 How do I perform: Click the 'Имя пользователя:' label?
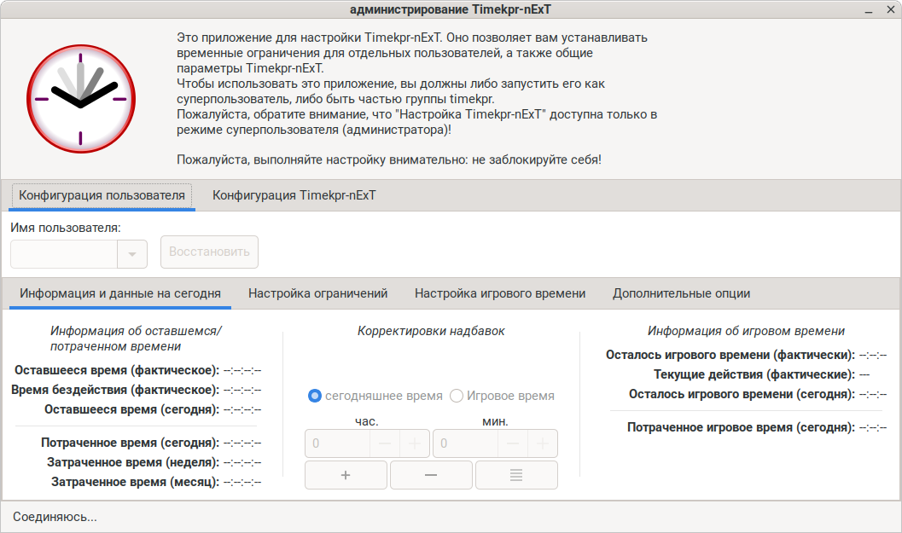coord(66,228)
